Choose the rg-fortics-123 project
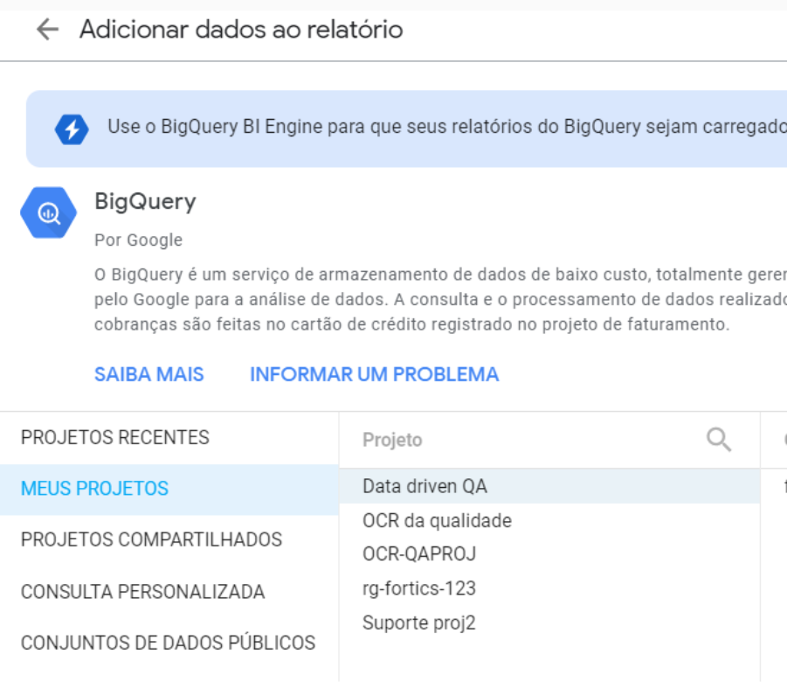This screenshot has height=682, width=787. (x=549, y=588)
